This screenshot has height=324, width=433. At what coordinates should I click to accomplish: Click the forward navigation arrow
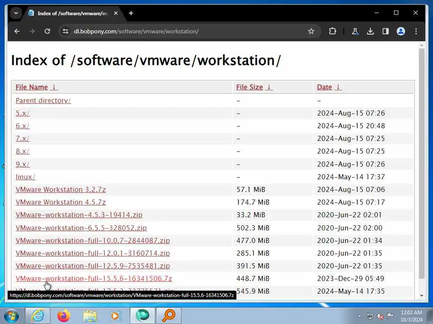tap(32, 31)
